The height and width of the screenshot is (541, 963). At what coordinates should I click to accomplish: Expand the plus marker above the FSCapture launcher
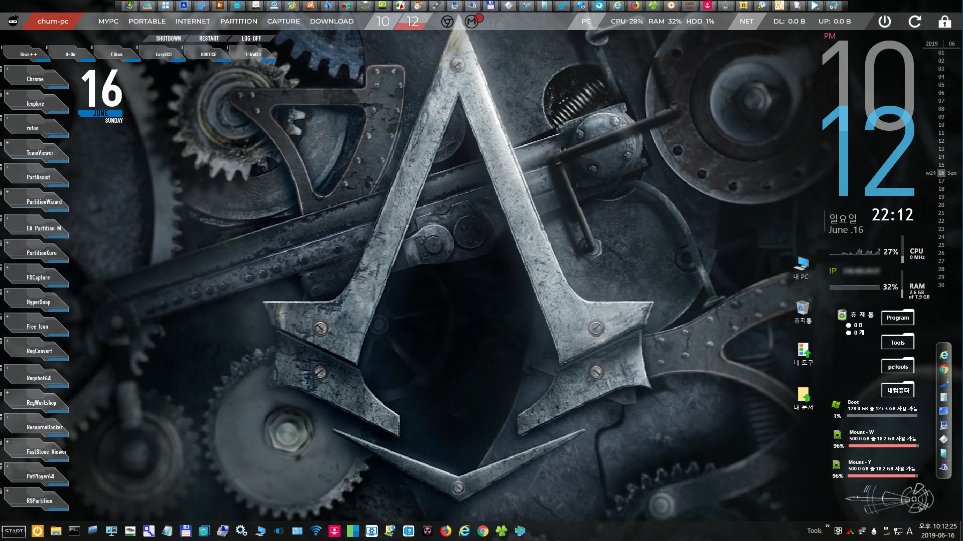(x=7, y=267)
